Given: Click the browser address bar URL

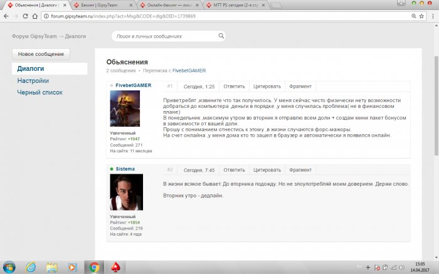Looking at the screenshot, I should tap(123, 16).
